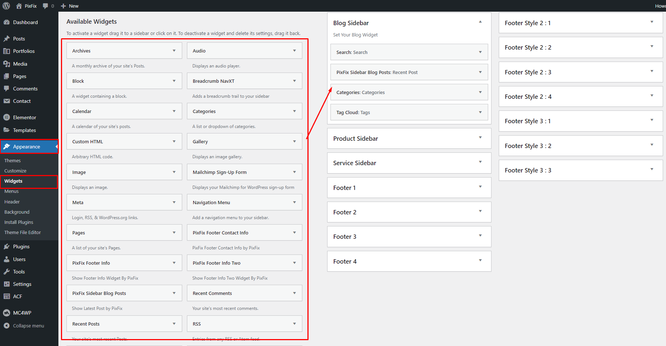Expand the Tag Cloud widget arrow

pos(480,112)
